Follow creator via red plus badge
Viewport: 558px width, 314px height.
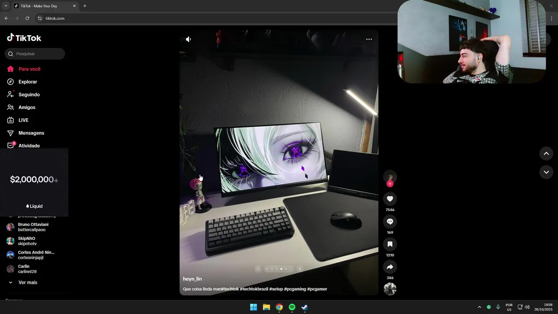tap(390, 184)
